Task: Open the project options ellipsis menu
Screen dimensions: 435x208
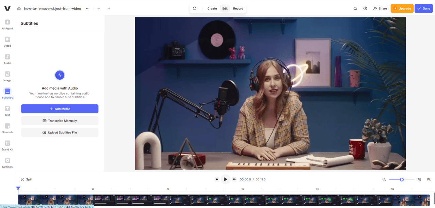Action: pyautogui.click(x=87, y=8)
